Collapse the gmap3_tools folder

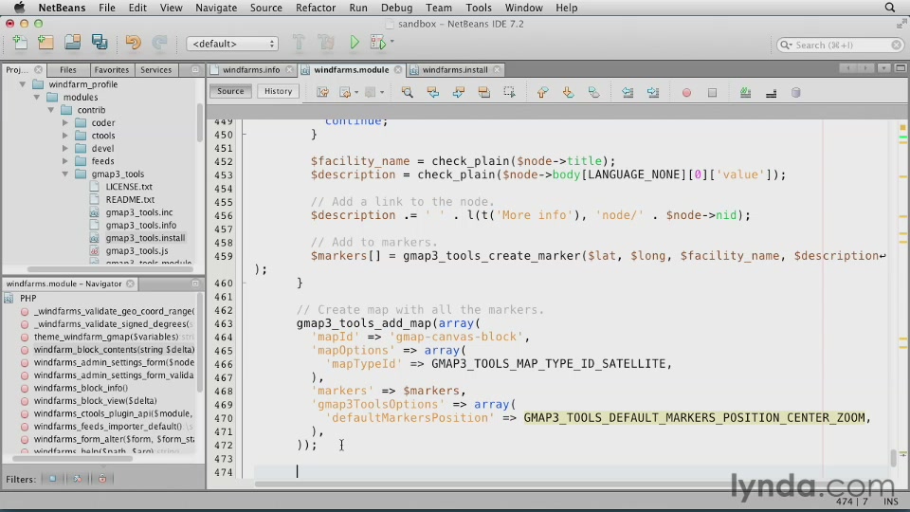coord(65,174)
